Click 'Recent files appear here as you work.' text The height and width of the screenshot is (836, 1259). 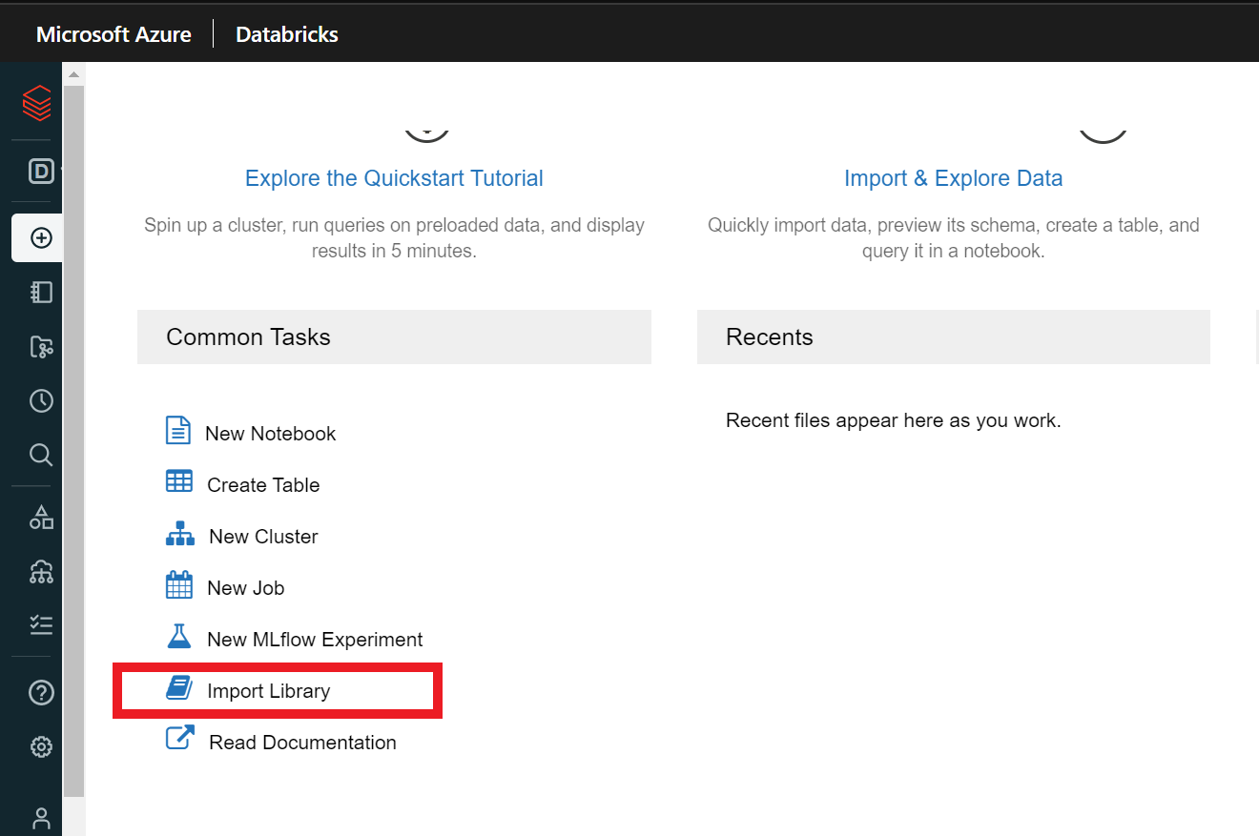(x=893, y=420)
